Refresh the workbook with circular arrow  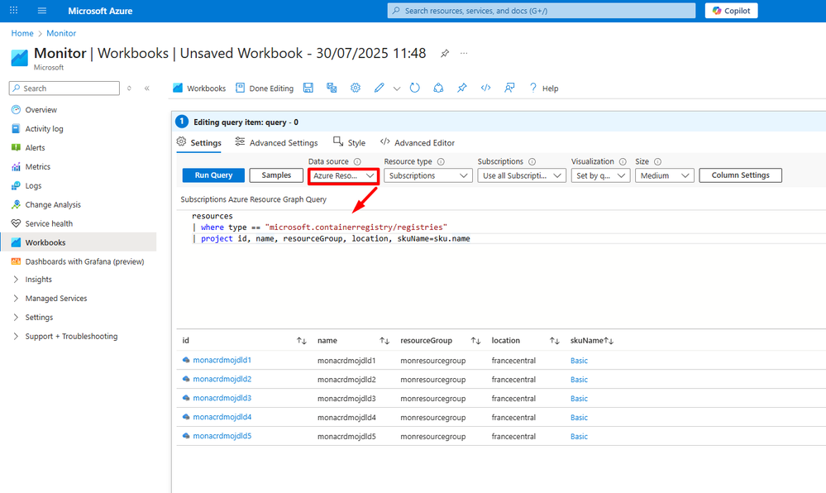tap(414, 88)
